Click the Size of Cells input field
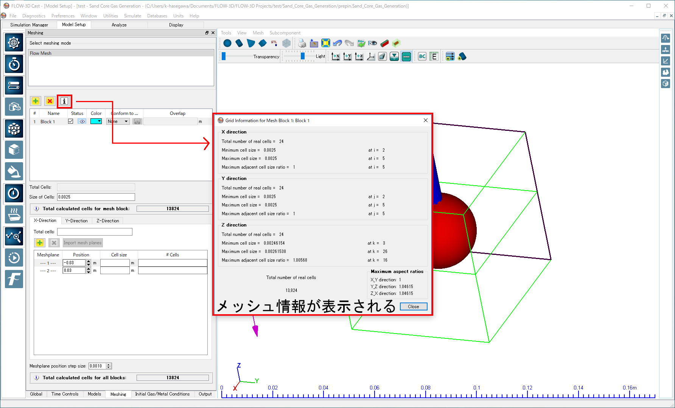The width and height of the screenshot is (675, 408). tap(96, 197)
